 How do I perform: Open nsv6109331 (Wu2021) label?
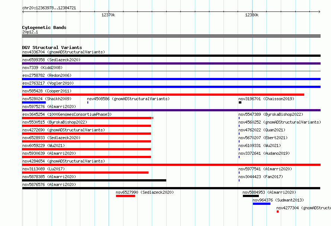point(260,145)
